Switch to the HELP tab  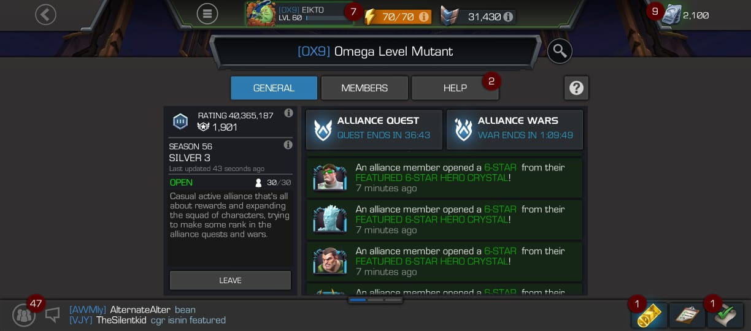pyautogui.click(x=455, y=88)
